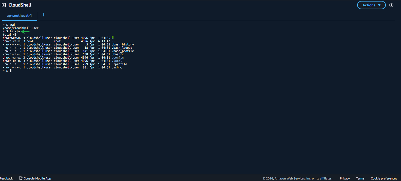This screenshot has height=181, width=401.
Task: Add a new terminal tab
Action: [43, 15]
